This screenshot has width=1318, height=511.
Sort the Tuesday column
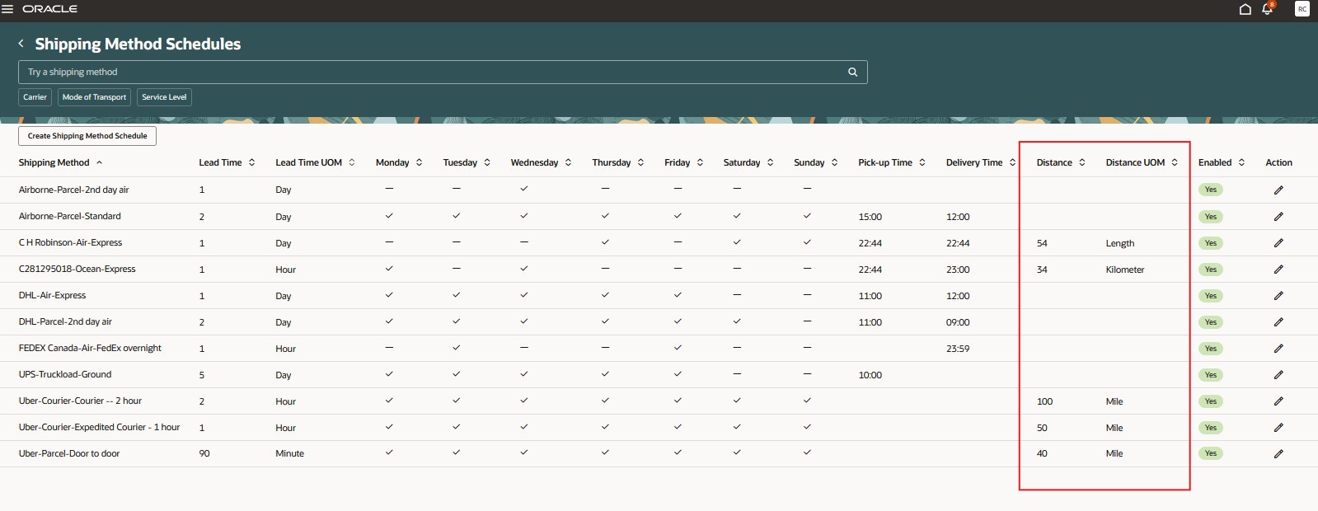click(x=487, y=162)
